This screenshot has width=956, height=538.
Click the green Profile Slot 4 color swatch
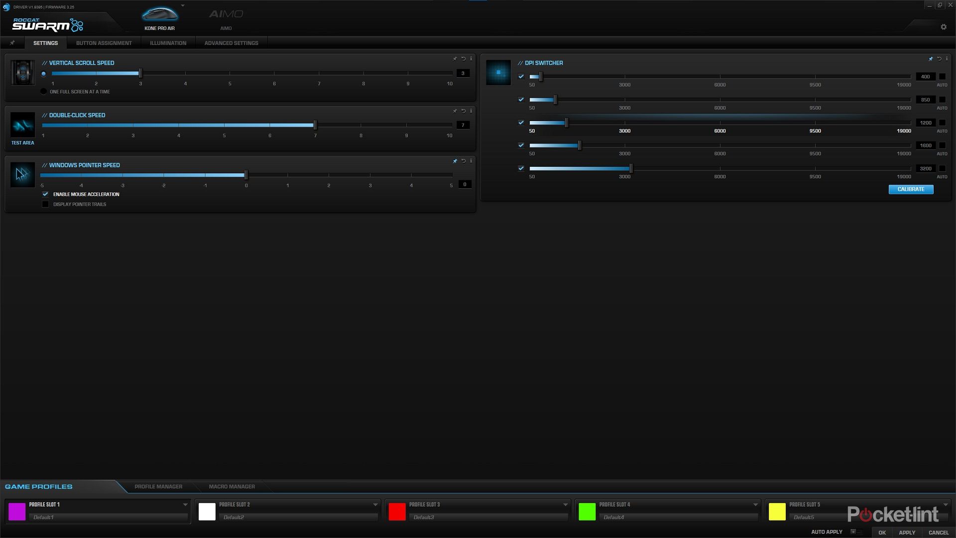(x=587, y=512)
